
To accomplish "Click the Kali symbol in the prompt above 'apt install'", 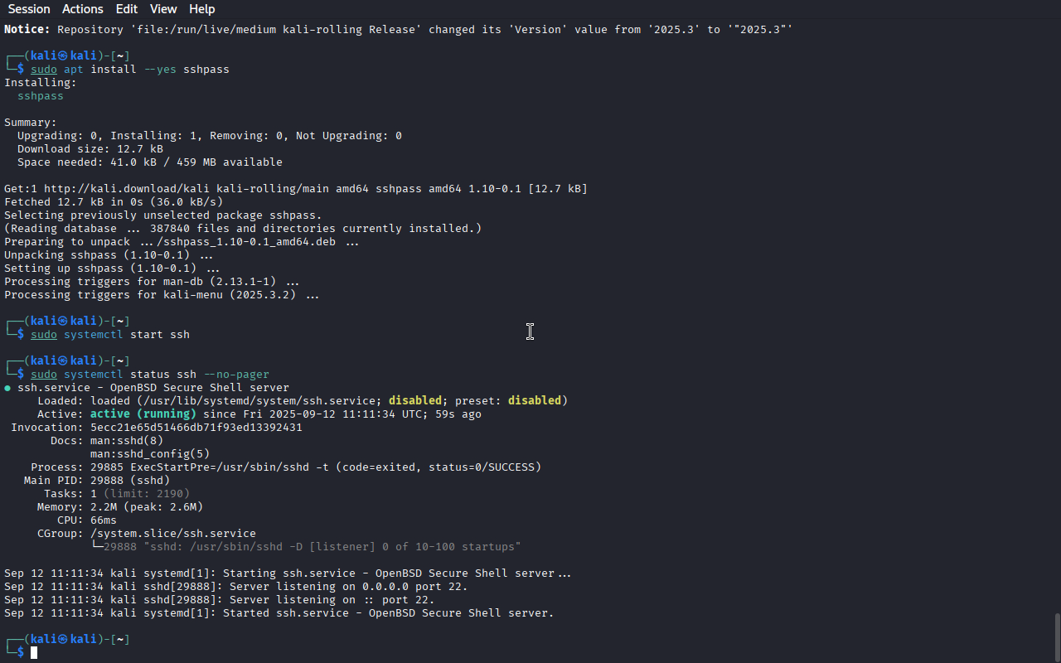I will coord(62,56).
